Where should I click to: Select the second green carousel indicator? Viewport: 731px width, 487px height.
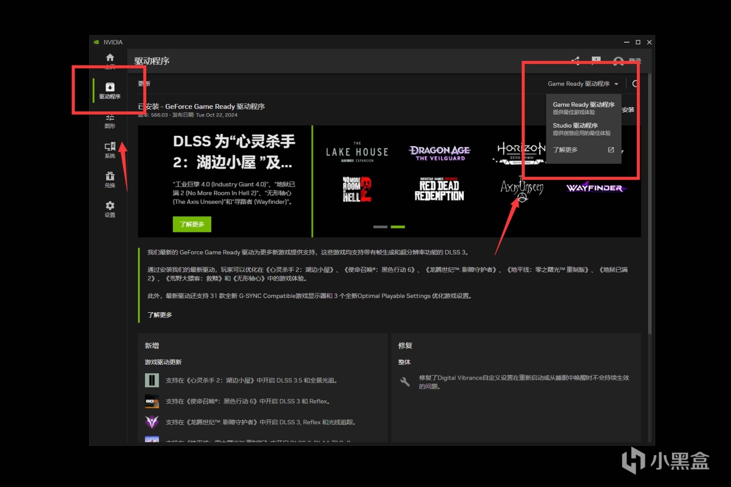(x=397, y=227)
